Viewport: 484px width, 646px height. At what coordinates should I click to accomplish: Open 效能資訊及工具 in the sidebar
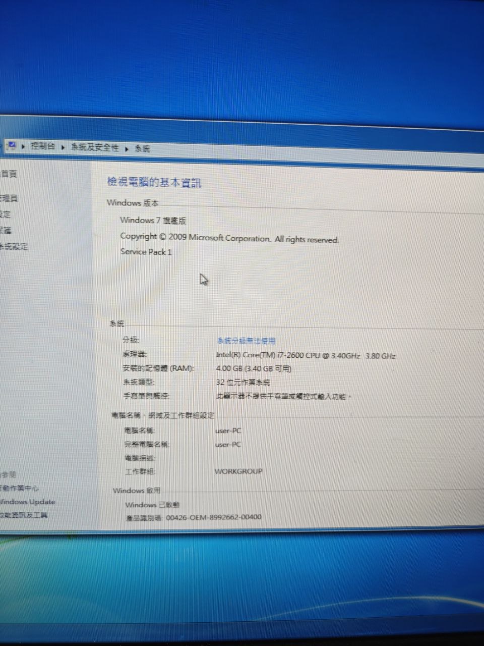pyautogui.click(x=24, y=515)
